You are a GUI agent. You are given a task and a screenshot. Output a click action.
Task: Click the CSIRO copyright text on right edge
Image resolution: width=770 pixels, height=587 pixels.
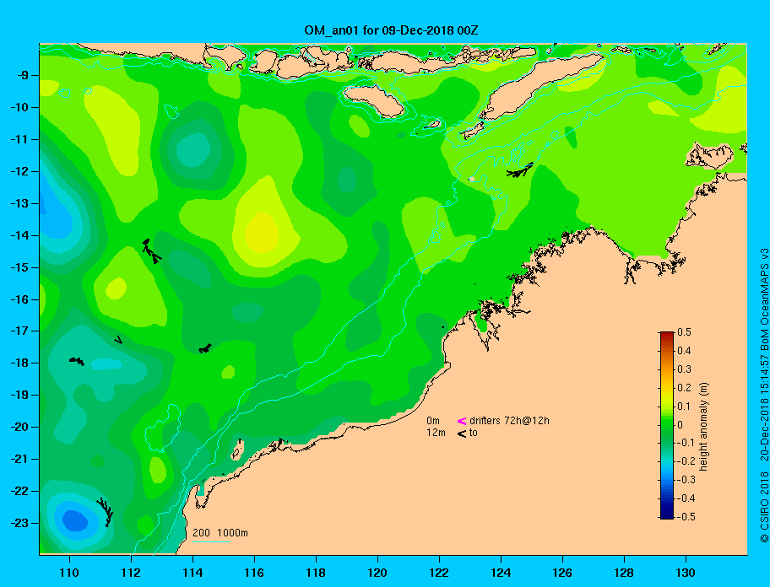point(764,395)
